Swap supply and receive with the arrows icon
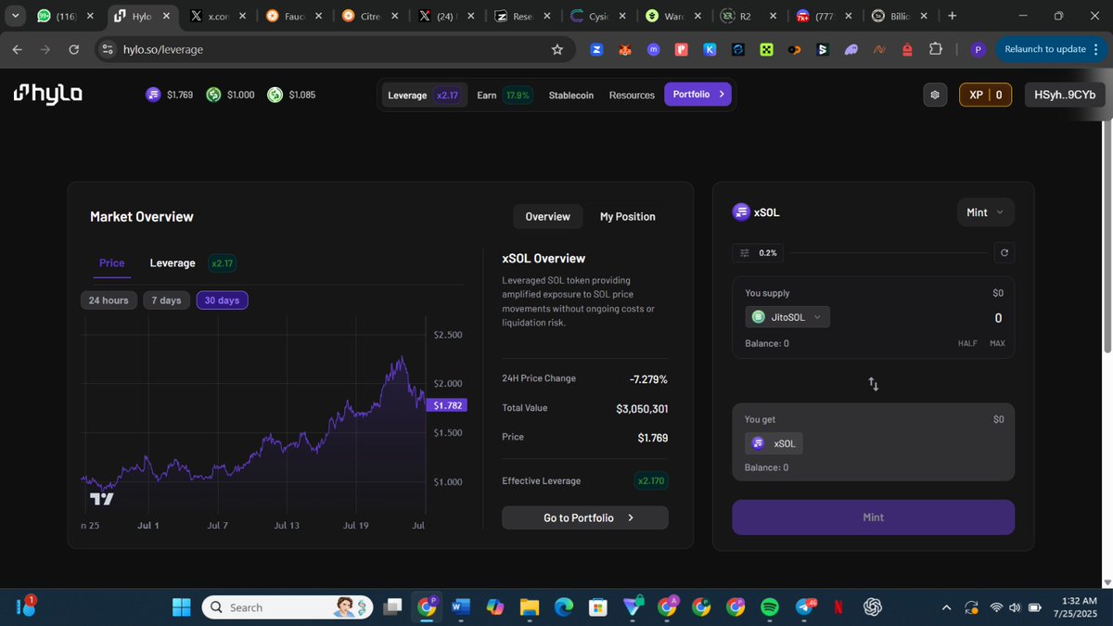The image size is (1113, 626). [x=873, y=383]
